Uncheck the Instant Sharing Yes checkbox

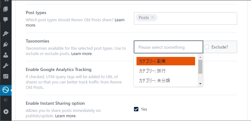[136, 109]
